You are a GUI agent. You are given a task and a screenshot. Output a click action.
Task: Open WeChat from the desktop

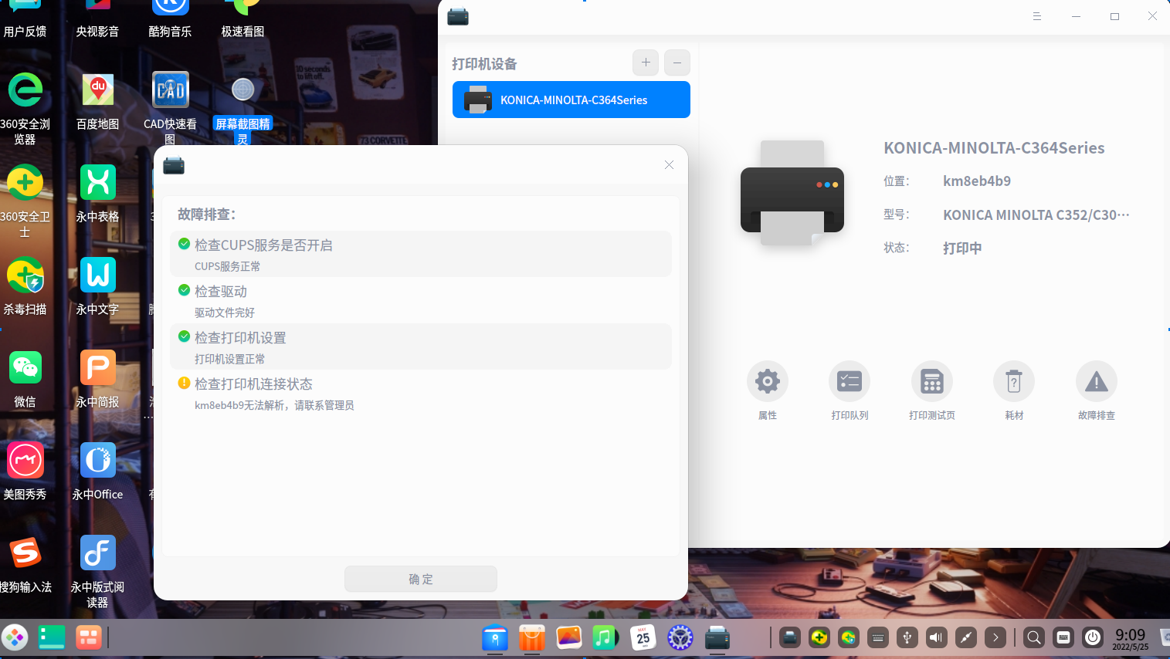[x=25, y=367]
